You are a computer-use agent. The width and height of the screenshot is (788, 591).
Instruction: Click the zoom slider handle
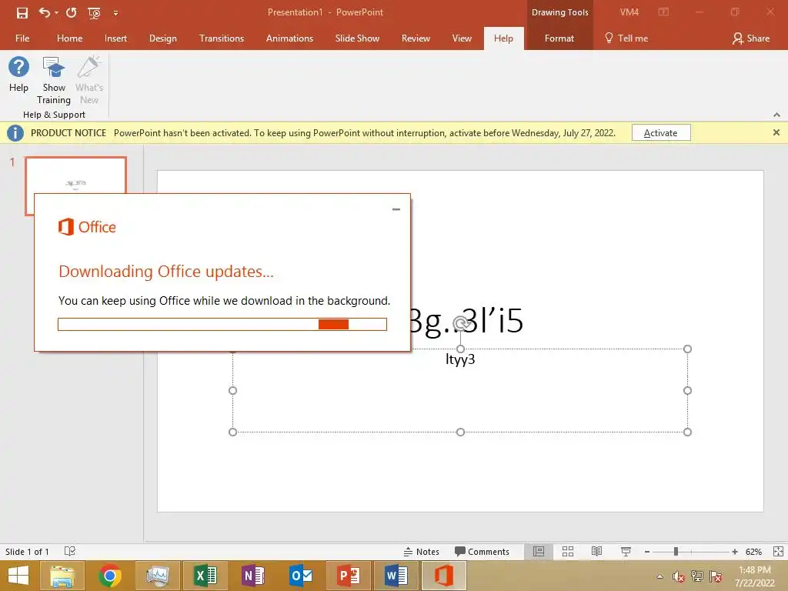(x=676, y=552)
